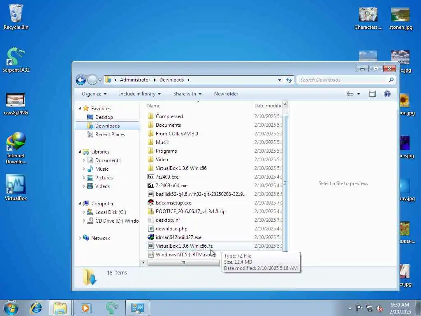Viewport: 421px width, 316px height.
Task: Open the Recycle Bin desktop icon
Action: (x=16, y=16)
